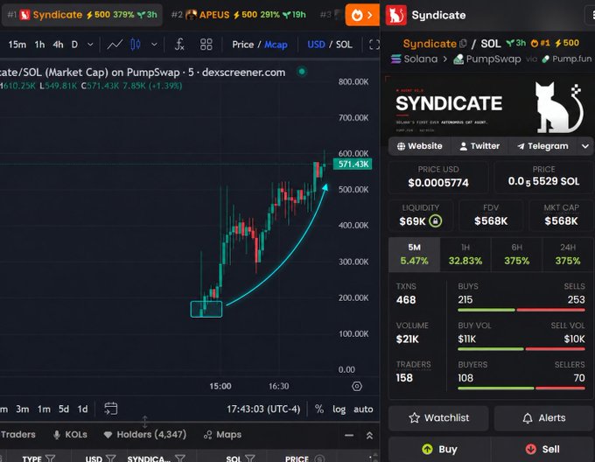
Task: Set chart range to 5d
Action: [x=64, y=409]
